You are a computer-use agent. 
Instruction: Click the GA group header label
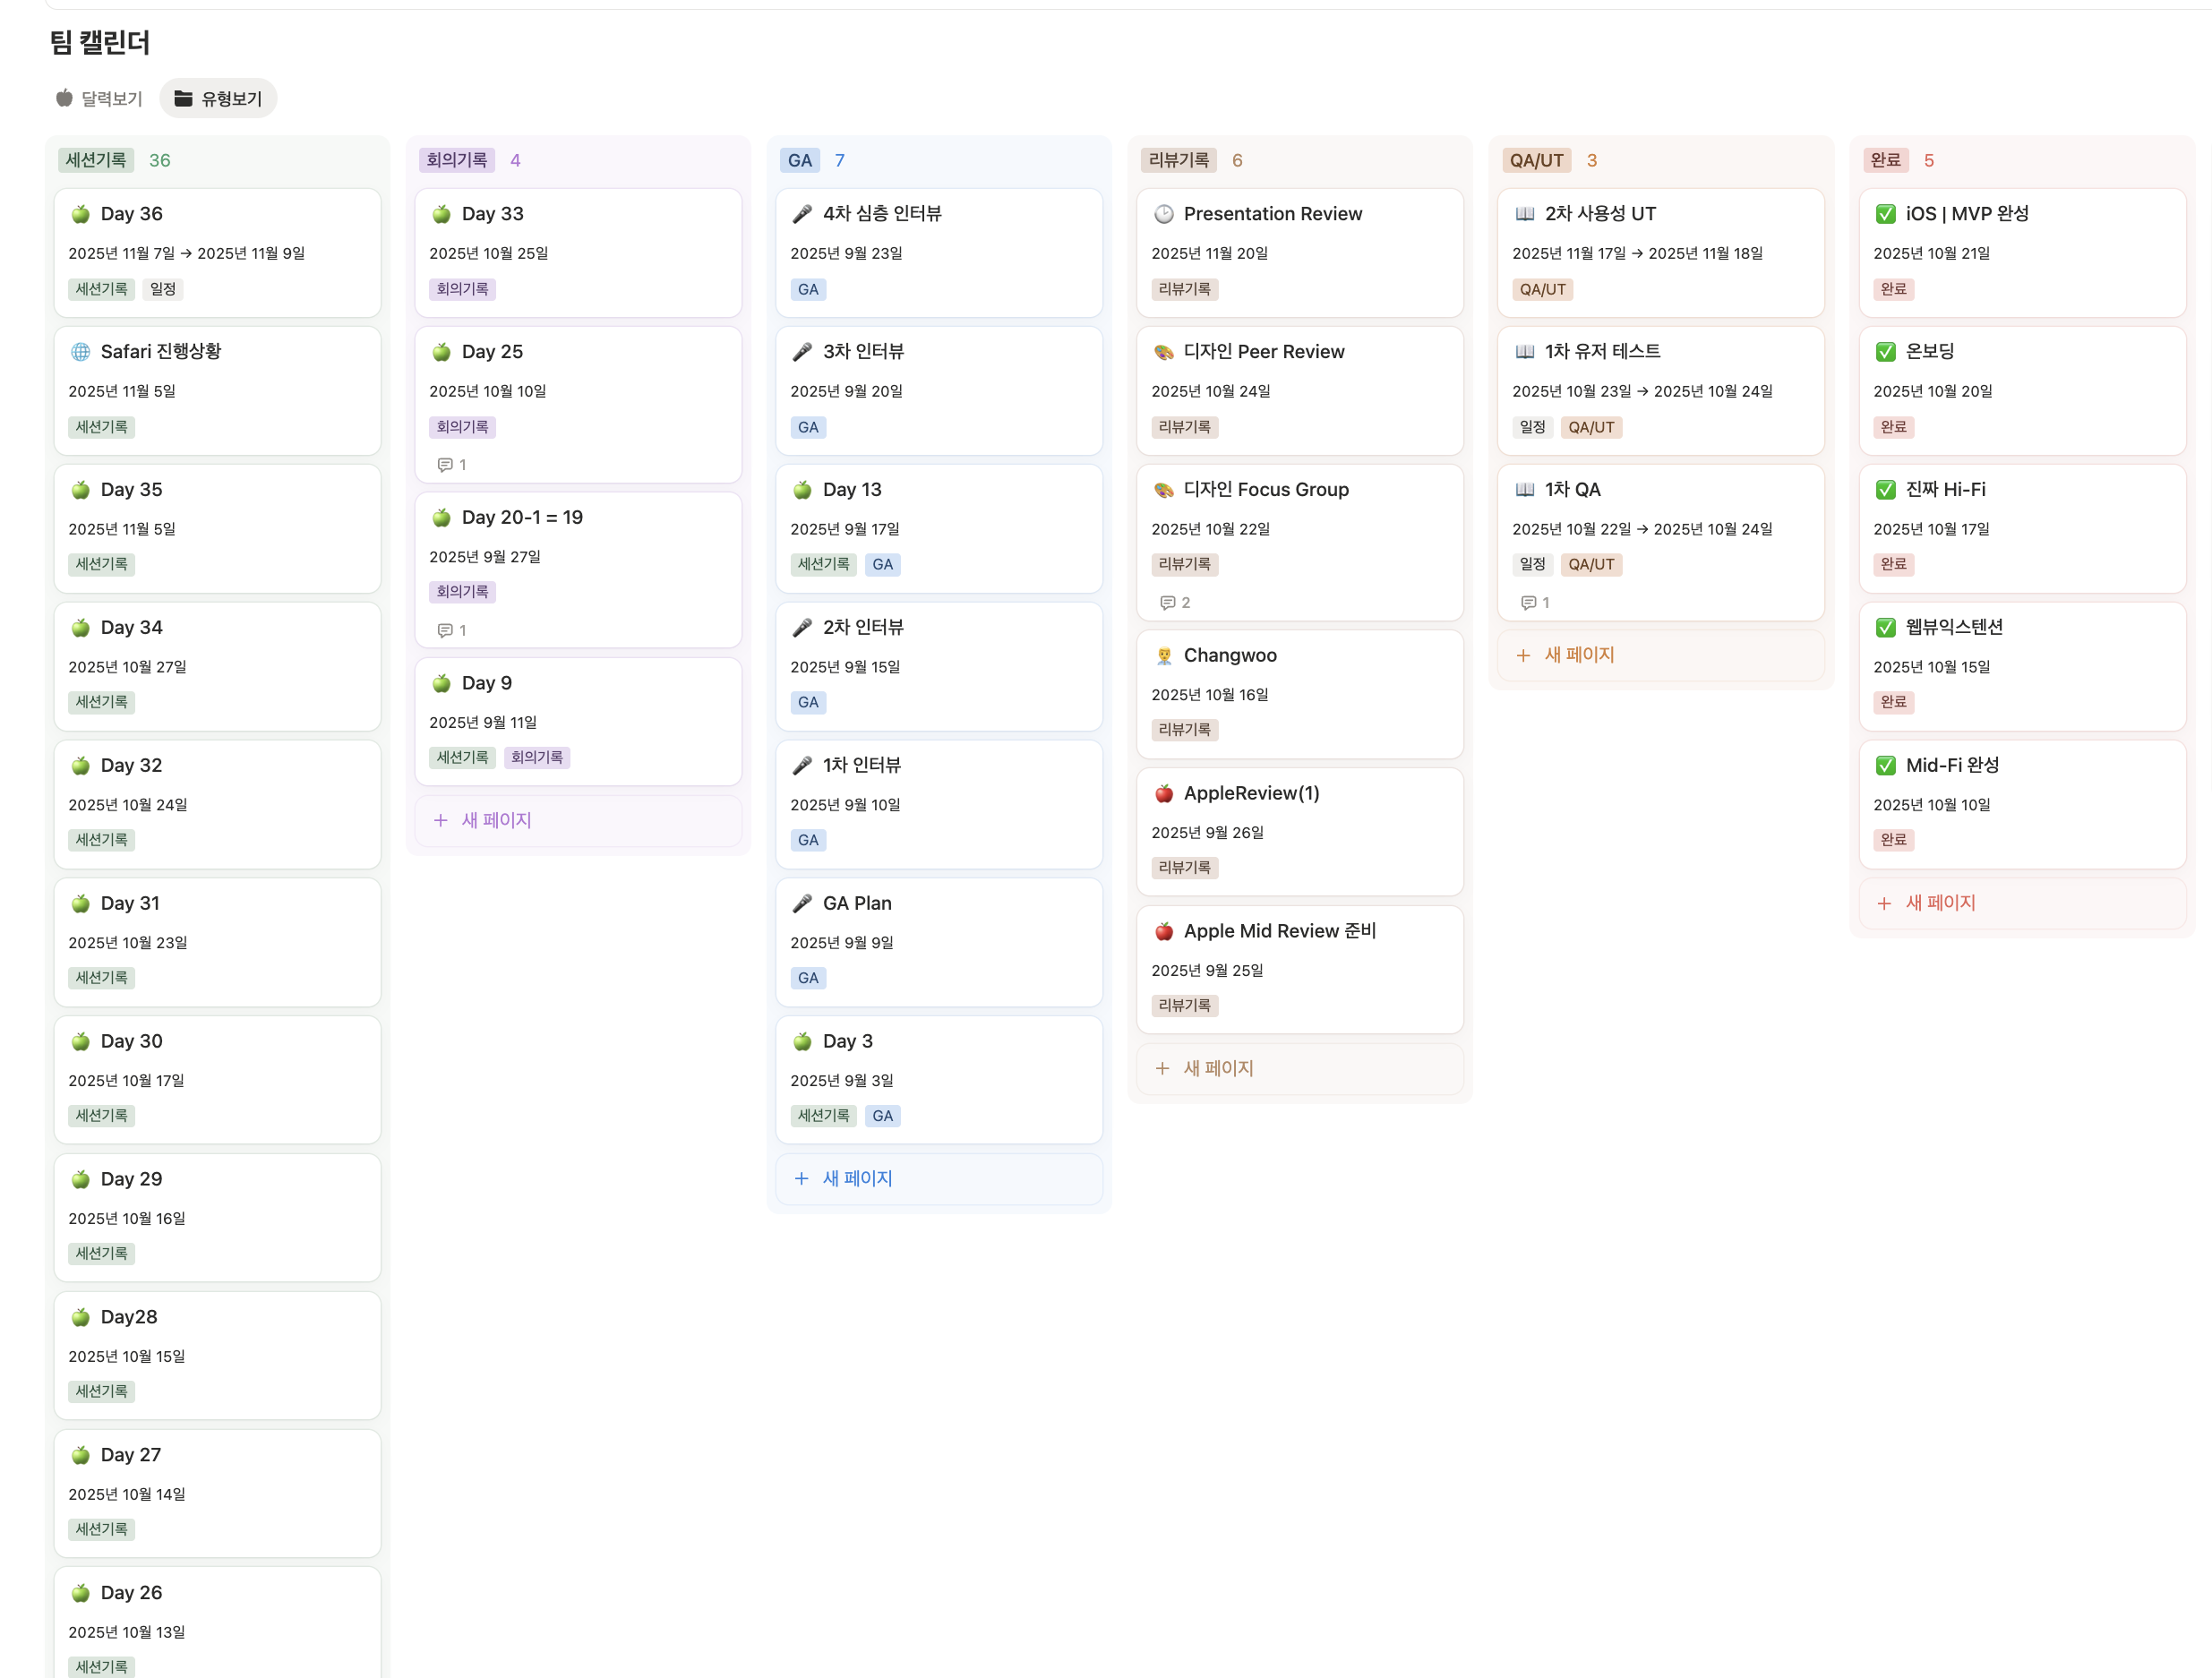pyautogui.click(x=799, y=160)
